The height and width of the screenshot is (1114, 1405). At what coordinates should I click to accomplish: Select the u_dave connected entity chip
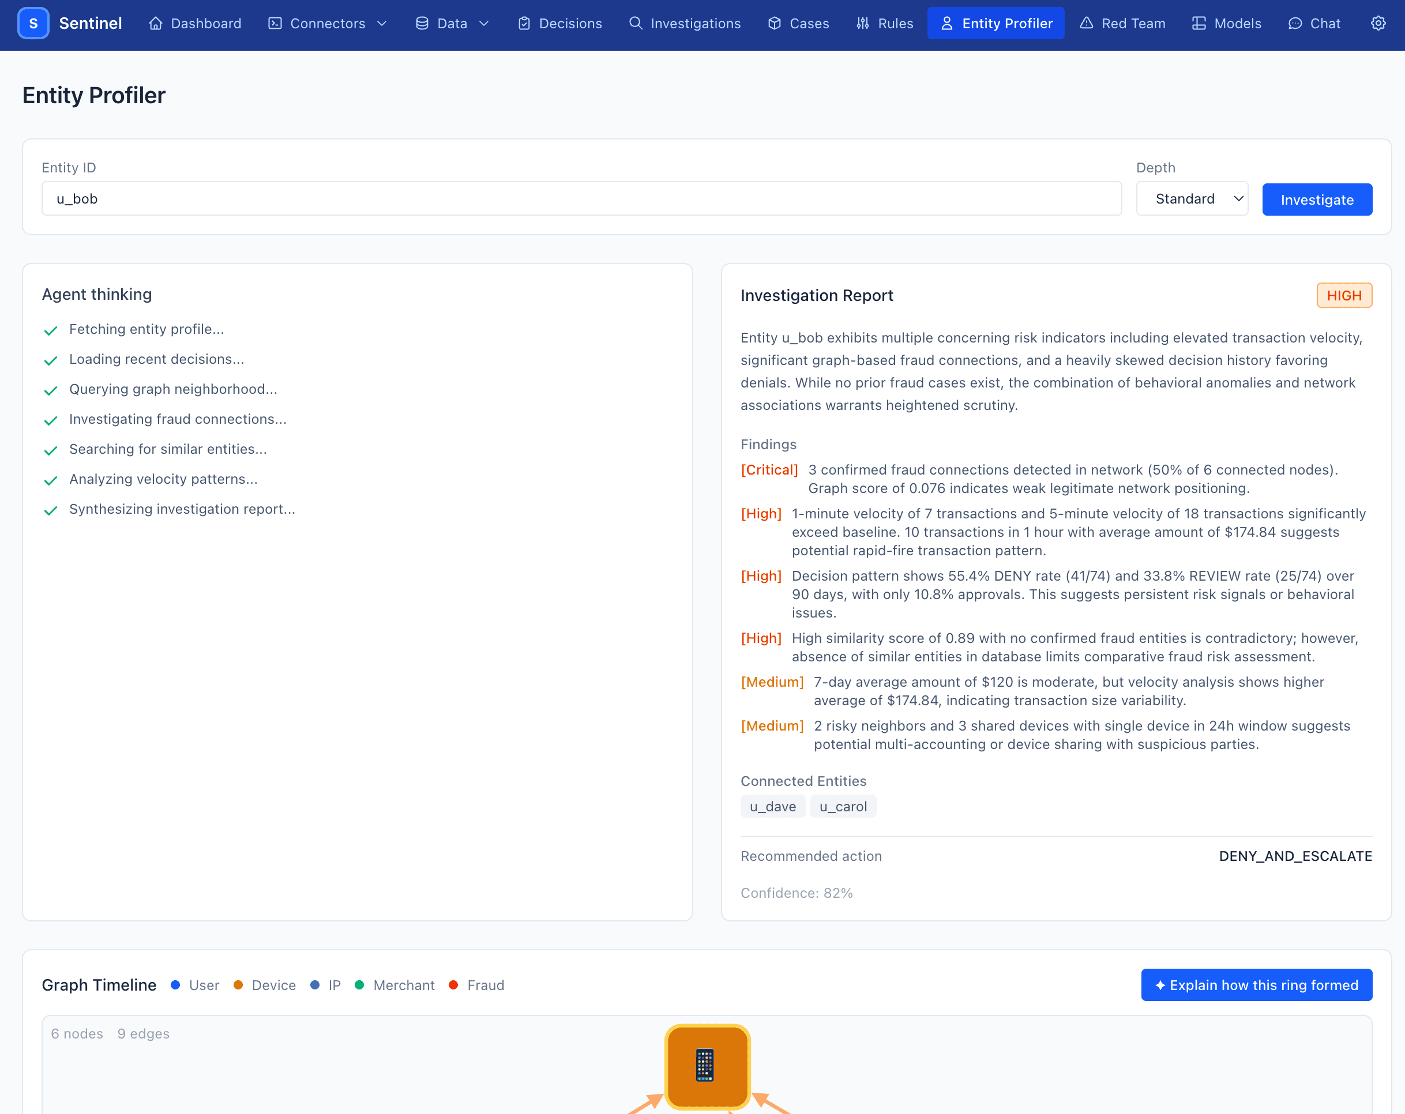tap(773, 807)
